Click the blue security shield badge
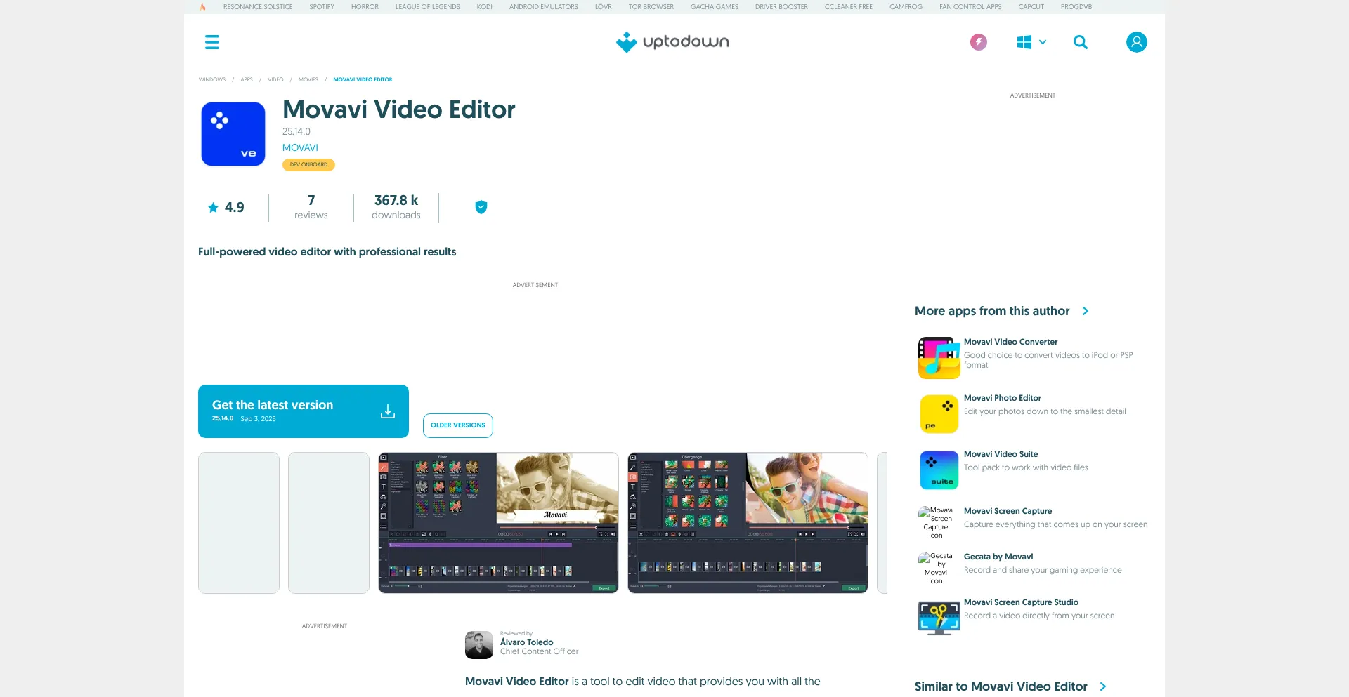Screen dimensions: 1349x697 pos(481,207)
